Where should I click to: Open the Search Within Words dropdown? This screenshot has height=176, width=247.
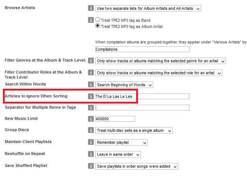(124, 85)
